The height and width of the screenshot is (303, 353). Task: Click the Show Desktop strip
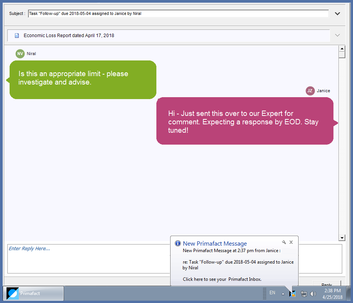348,293
